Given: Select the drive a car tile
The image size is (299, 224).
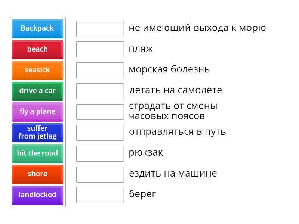Looking at the screenshot, I should [37, 91].
